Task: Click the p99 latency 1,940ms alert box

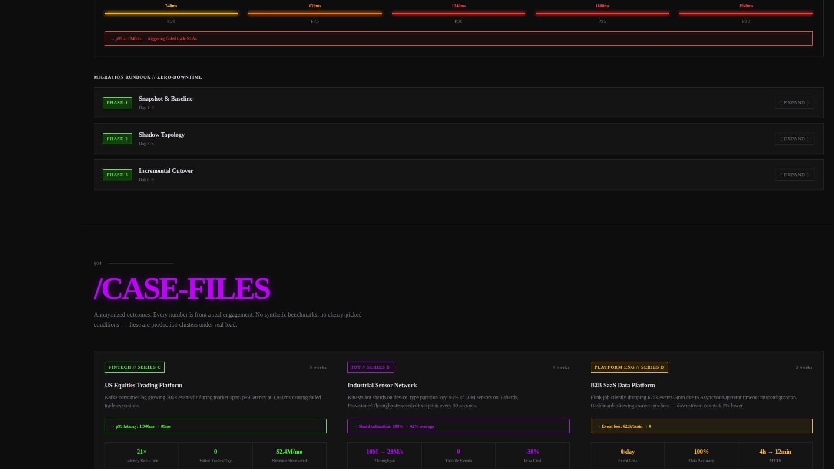Action: click(215, 426)
